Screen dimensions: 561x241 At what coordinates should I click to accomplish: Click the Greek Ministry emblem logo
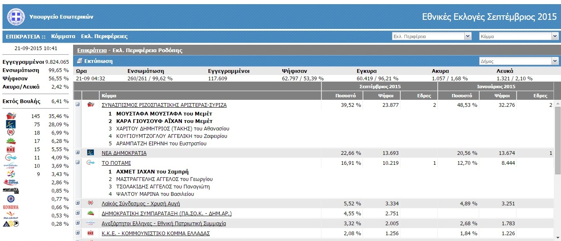coord(16,17)
